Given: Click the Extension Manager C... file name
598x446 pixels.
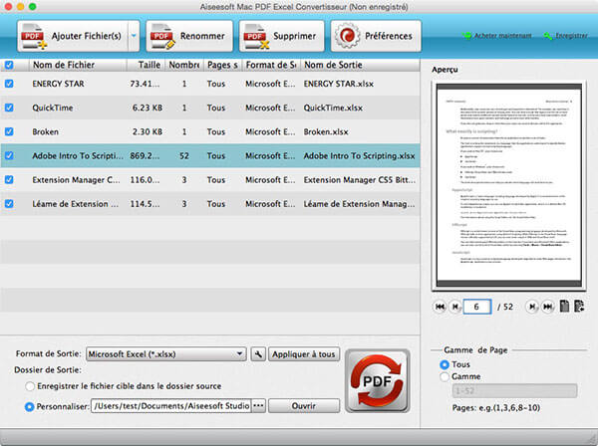Looking at the screenshot, I should [x=76, y=180].
